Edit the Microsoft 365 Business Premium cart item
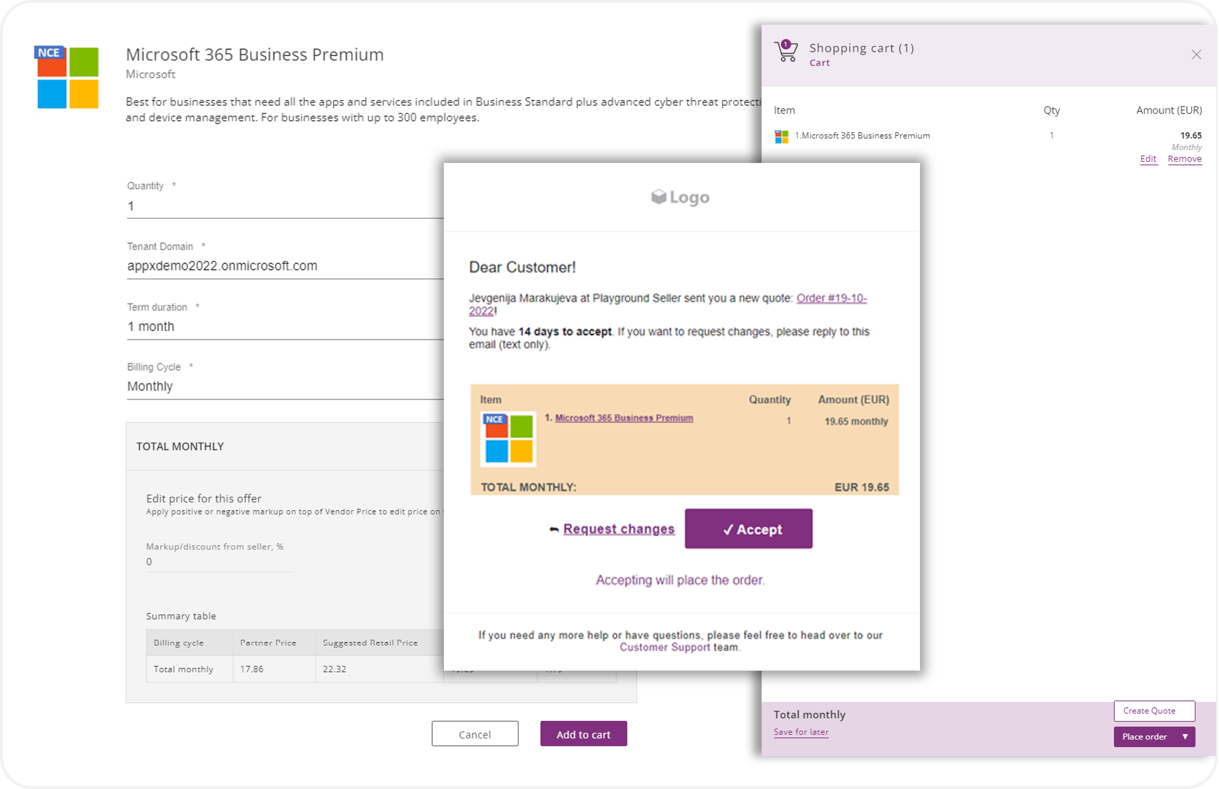Image resolution: width=1219 pixels, height=789 pixels. [1148, 159]
